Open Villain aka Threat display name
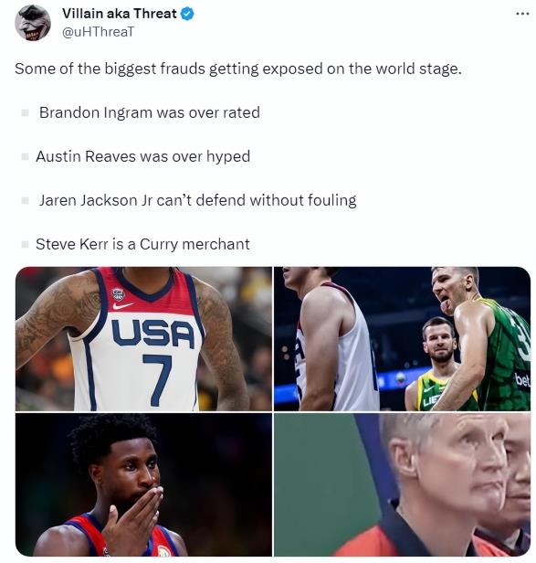The height and width of the screenshot is (563, 536). click(120, 14)
